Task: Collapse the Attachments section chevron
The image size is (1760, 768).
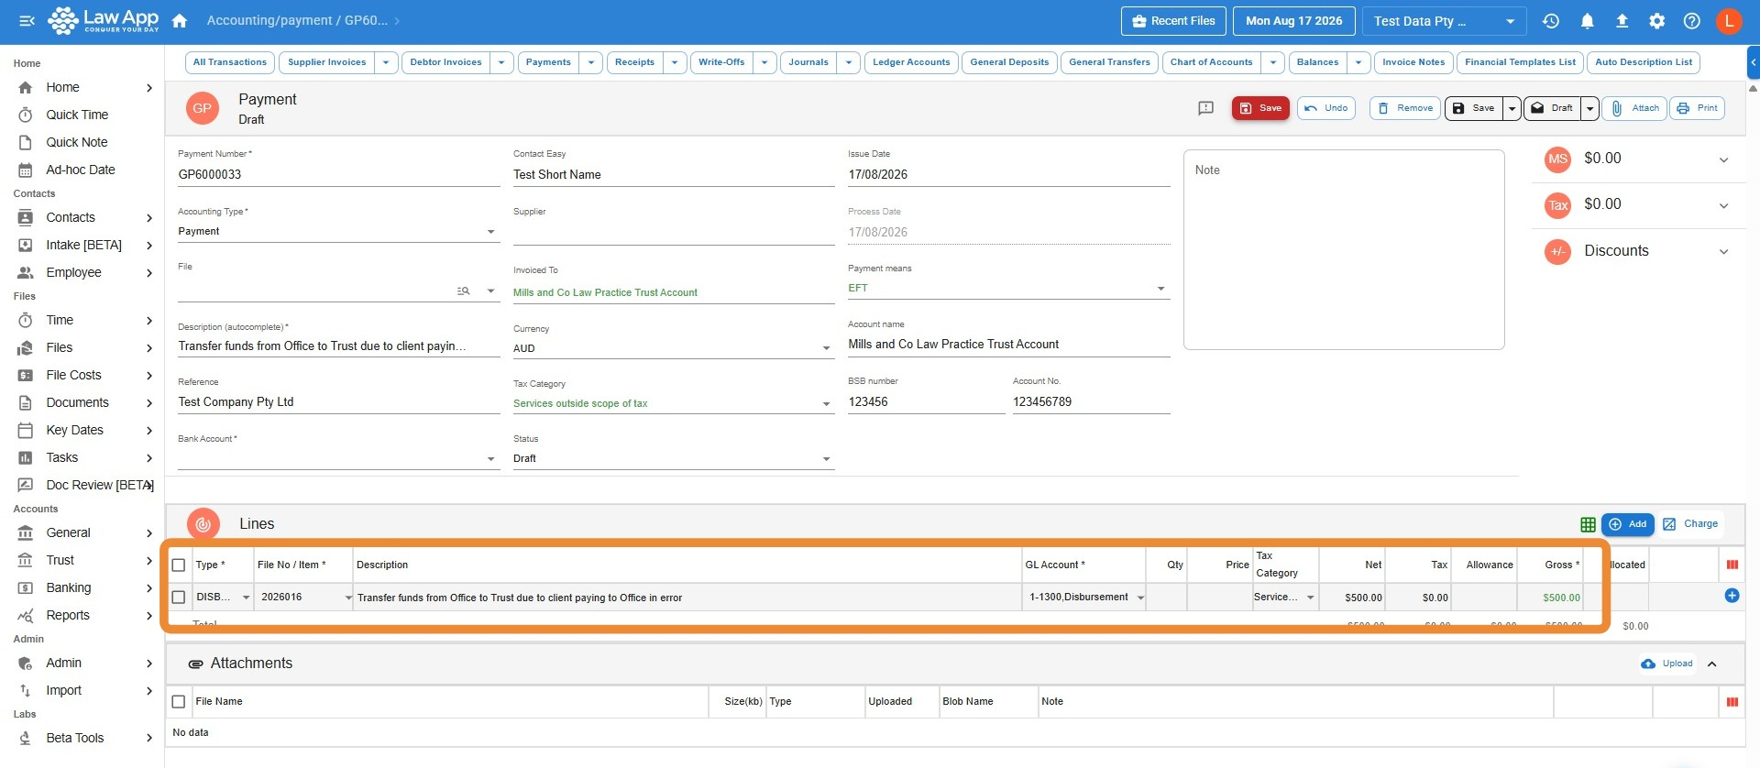Action: click(x=1711, y=664)
